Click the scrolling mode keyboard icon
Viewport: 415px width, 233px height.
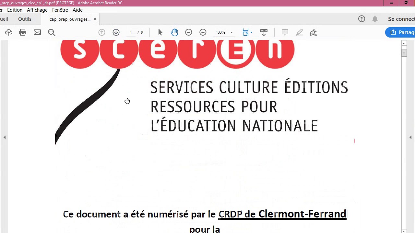264,32
